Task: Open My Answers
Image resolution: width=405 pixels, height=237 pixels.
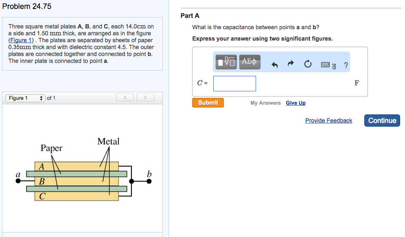Action: (x=265, y=103)
